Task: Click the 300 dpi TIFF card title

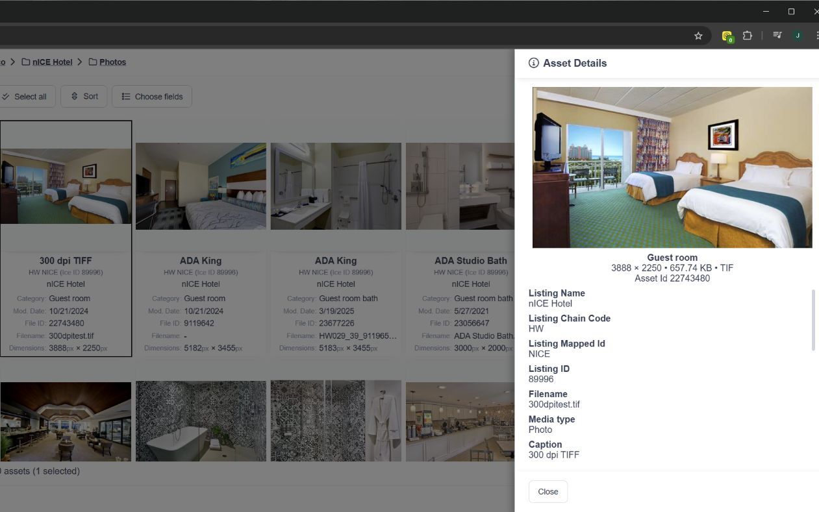Action: pos(66,261)
